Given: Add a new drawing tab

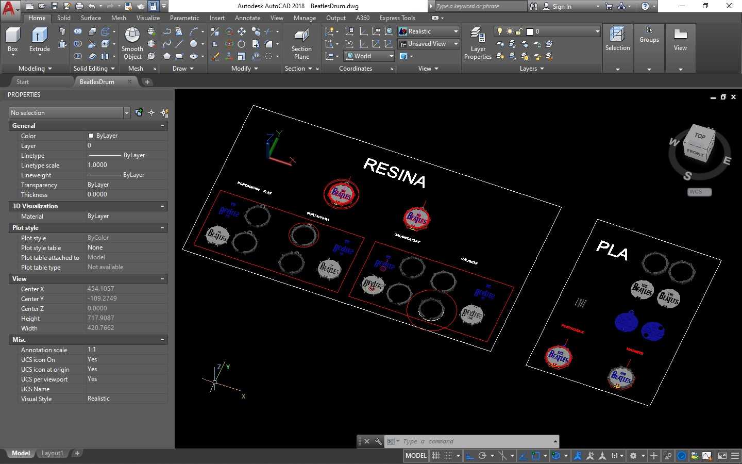Looking at the screenshot, I should (x=147, y=82).
